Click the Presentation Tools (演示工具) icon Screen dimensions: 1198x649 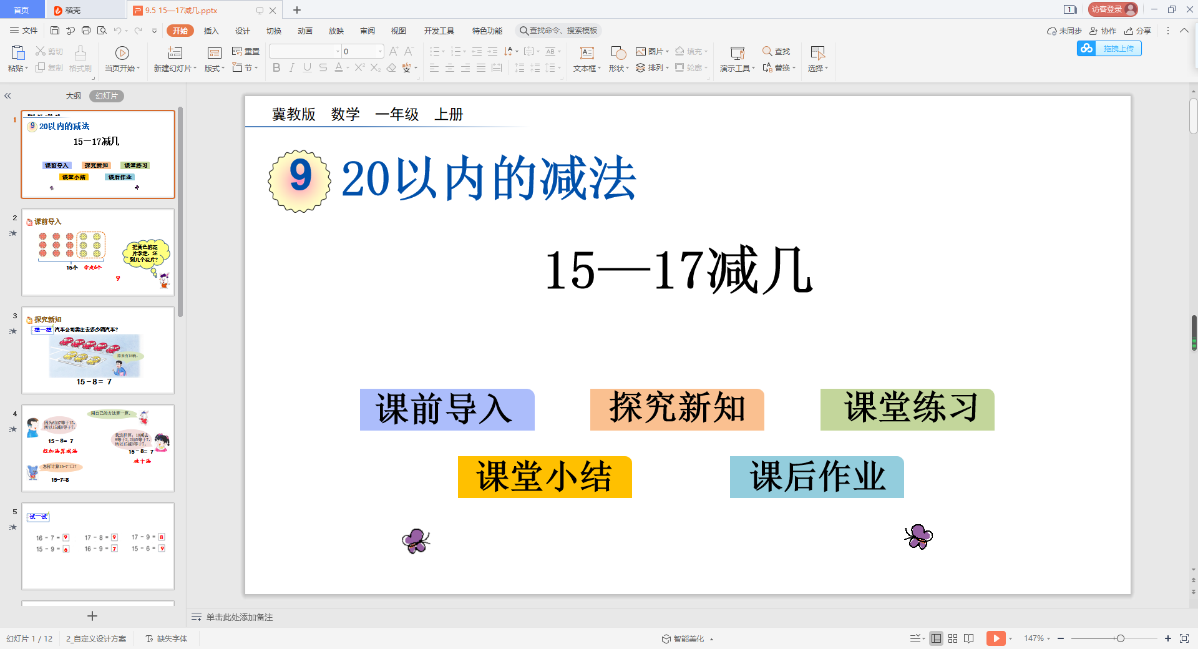(x=738, y=53)
